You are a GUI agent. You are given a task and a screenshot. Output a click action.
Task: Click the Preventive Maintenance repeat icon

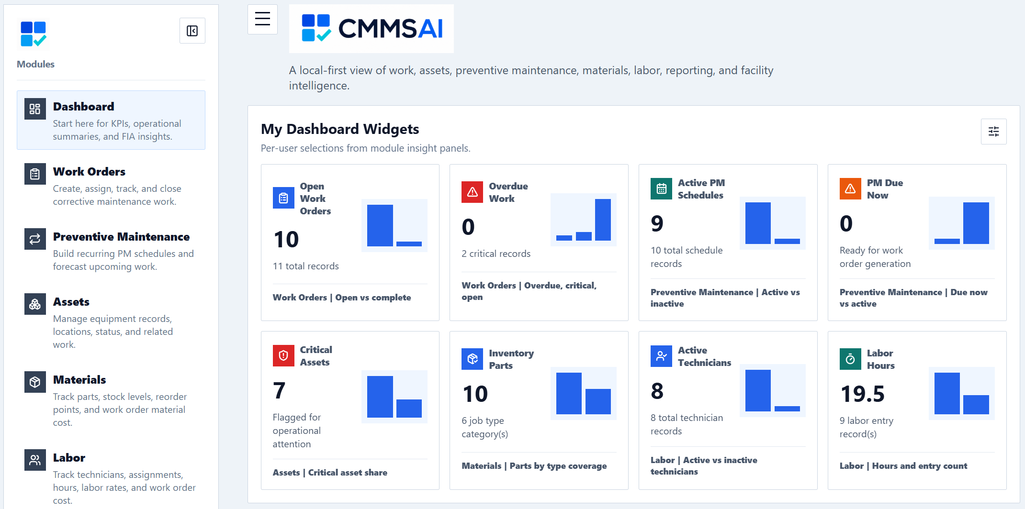click(35, 239)
